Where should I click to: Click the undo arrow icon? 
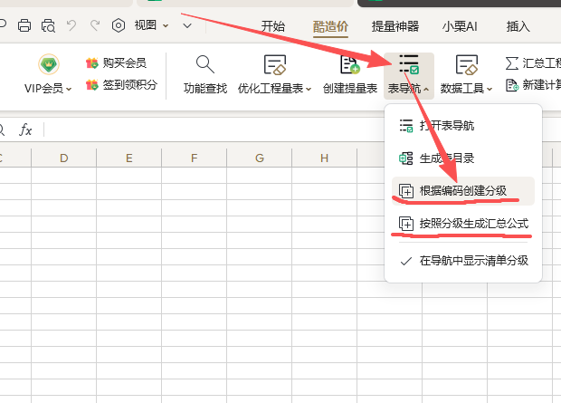coord(72,26)
